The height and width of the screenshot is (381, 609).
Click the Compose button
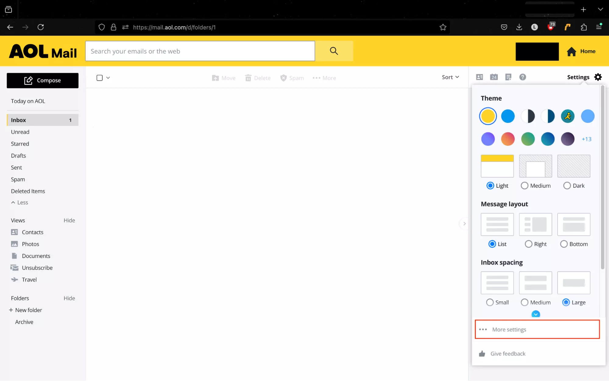(43, 80)
